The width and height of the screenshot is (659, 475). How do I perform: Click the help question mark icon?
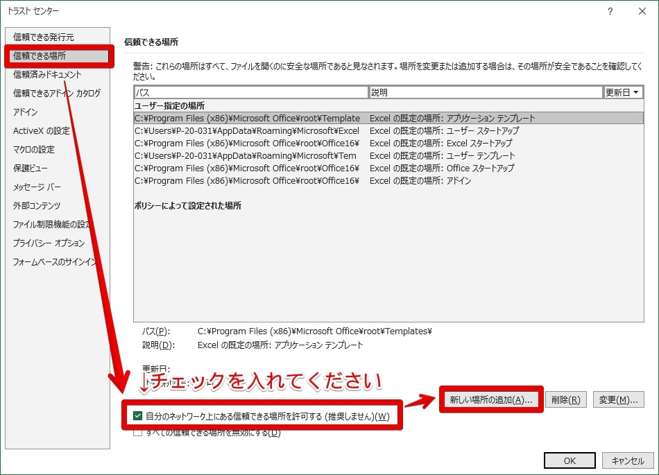click(x=610, y=11)
